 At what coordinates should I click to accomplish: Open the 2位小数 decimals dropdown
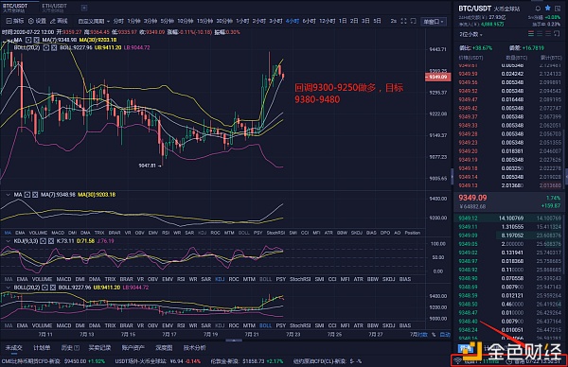point(470,34)
